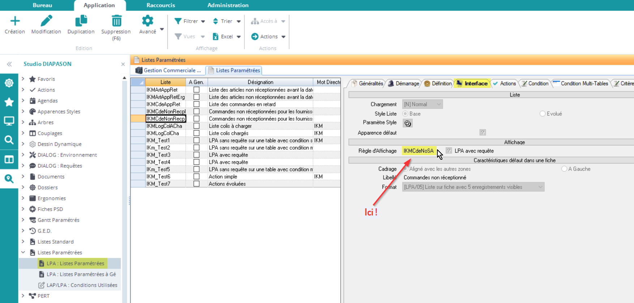Image resolution: width=634 pixels, height=303 pixels.
Task: Click the Filtrer button
Action: point(187,21)
